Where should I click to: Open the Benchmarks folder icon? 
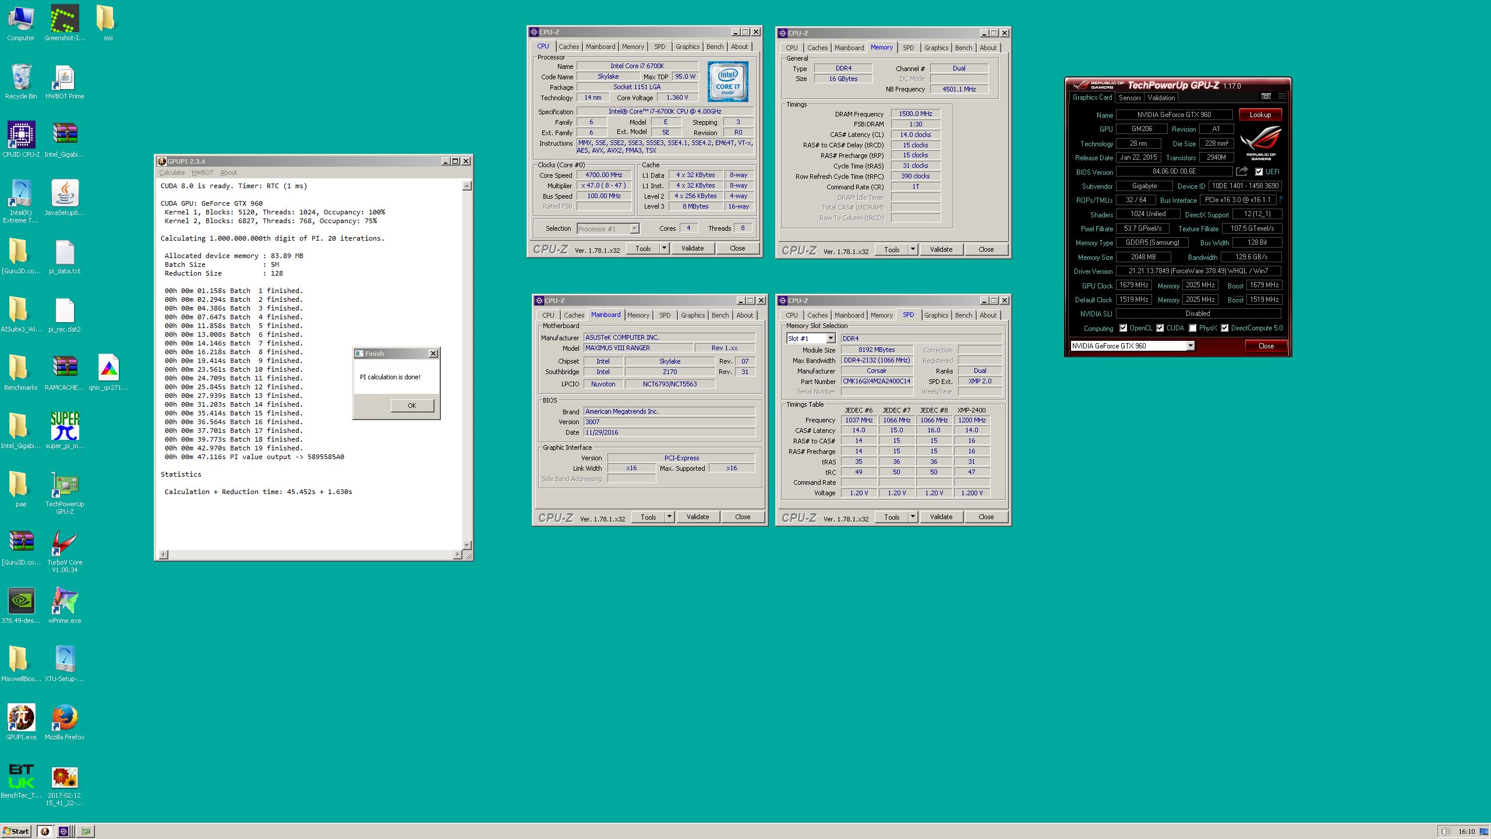tap(21, 373)
